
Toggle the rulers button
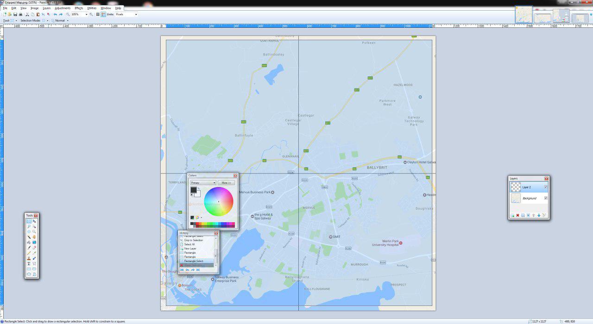click(x=103, y=14)
